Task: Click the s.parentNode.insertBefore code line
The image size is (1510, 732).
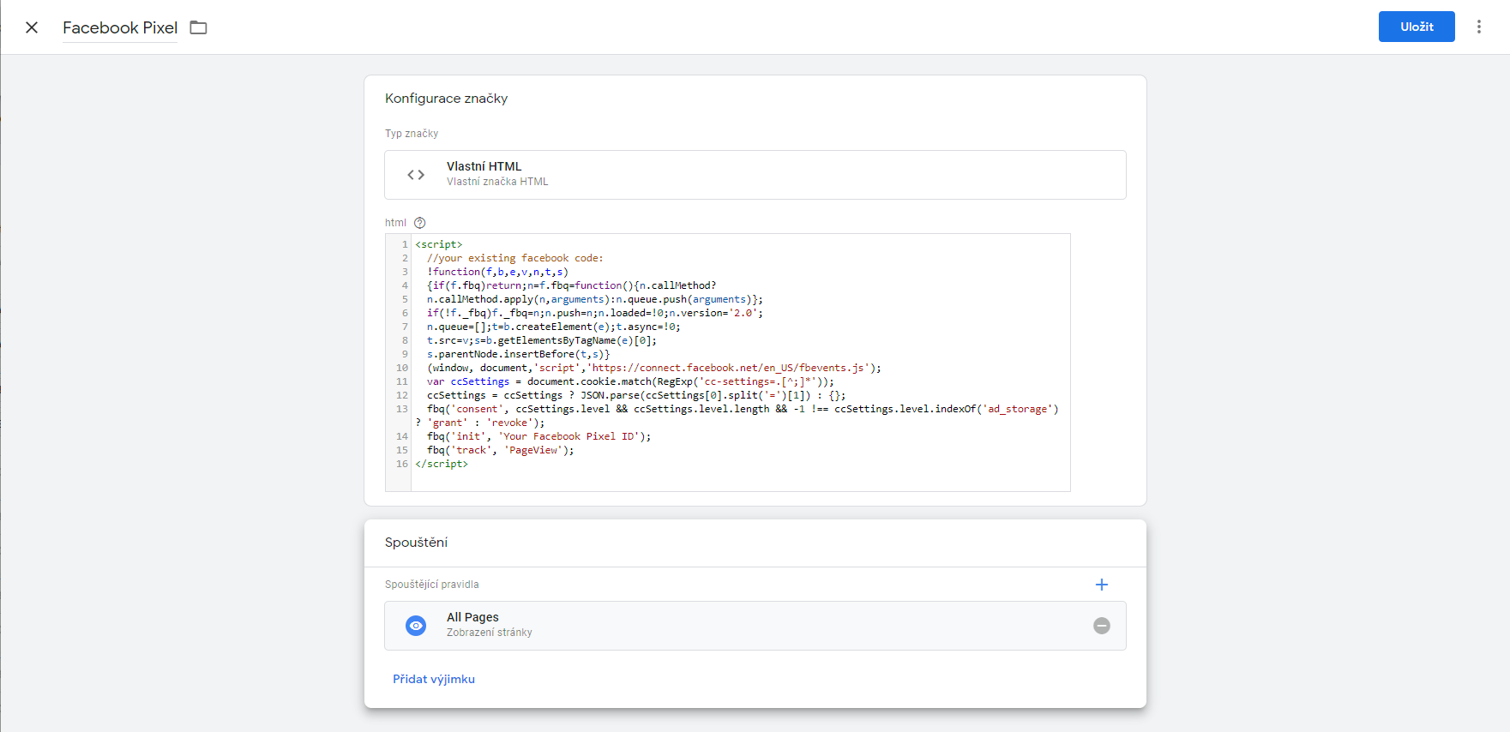Action: (519, 354)
